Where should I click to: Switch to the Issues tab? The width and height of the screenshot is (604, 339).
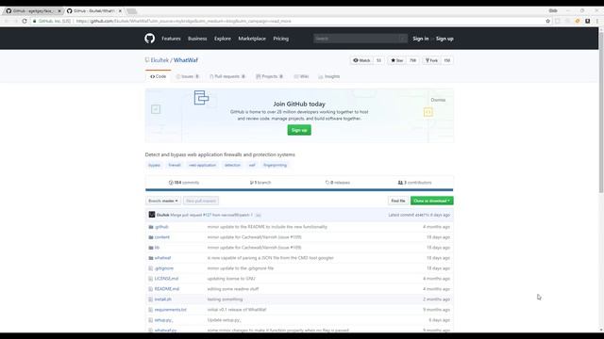188,76
